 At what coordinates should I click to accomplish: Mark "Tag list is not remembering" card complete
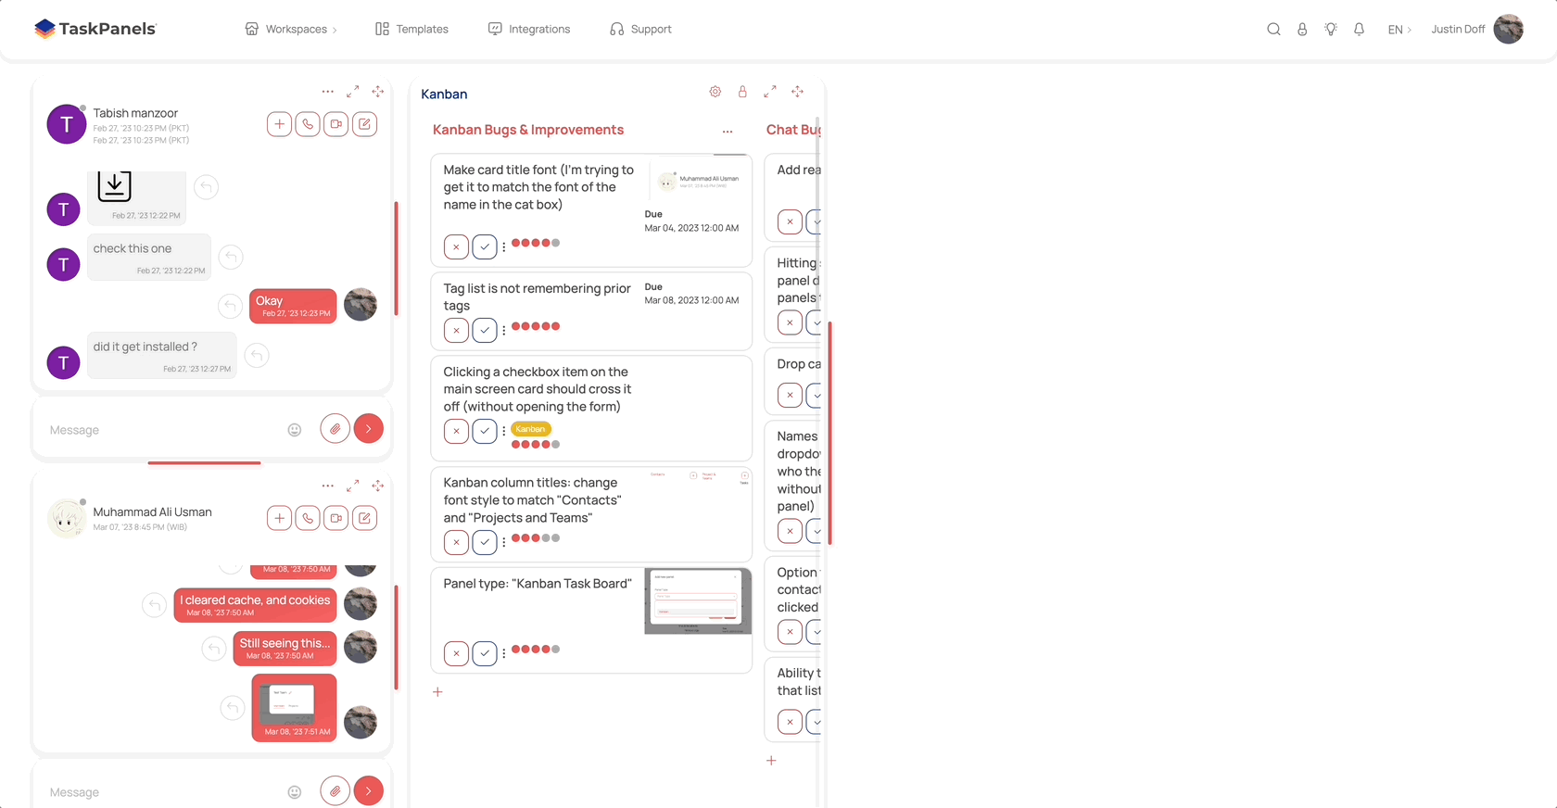tap(485, 330)
